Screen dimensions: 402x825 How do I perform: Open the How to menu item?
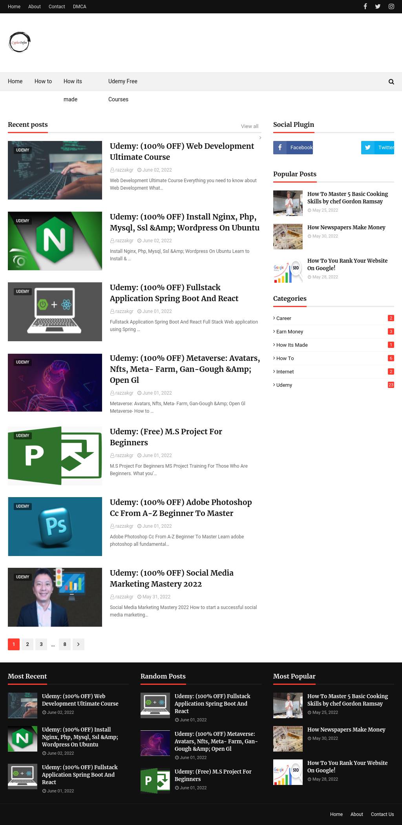coord(43,82)
